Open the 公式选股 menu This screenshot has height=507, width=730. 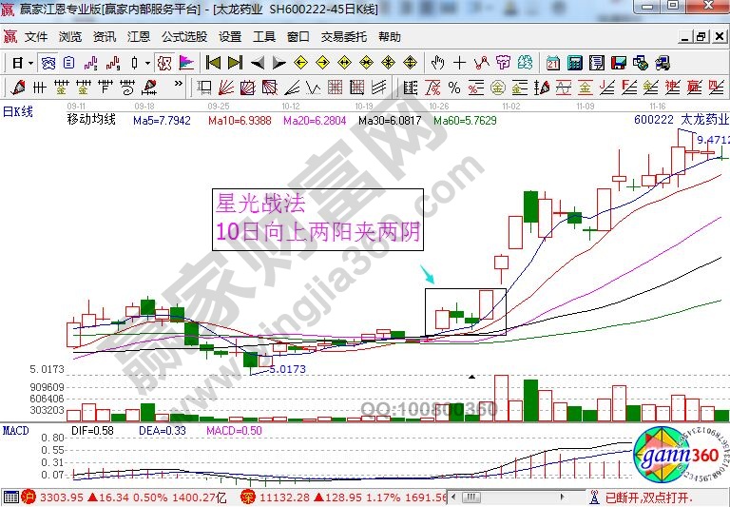(x=183, y=37)
